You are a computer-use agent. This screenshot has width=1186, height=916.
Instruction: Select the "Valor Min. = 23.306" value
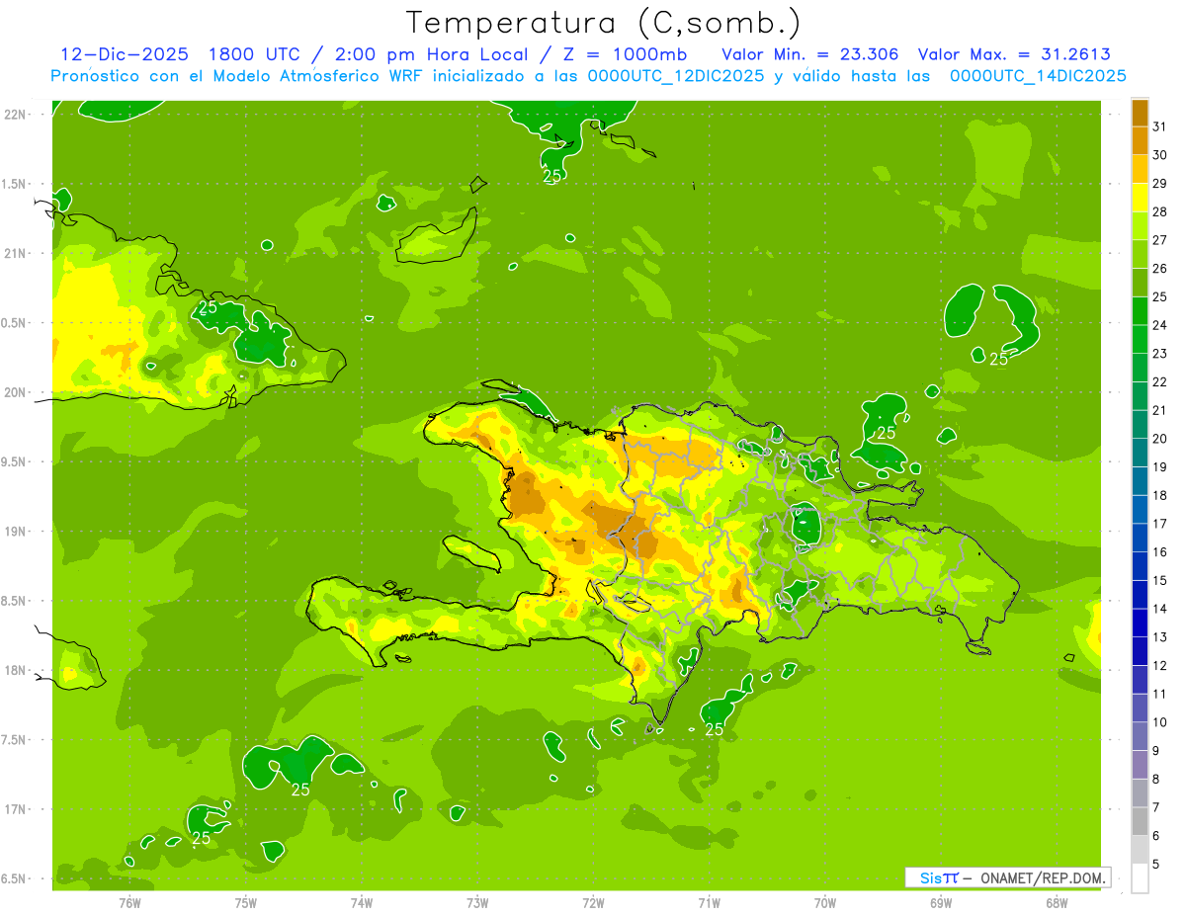tap(810, 54)
